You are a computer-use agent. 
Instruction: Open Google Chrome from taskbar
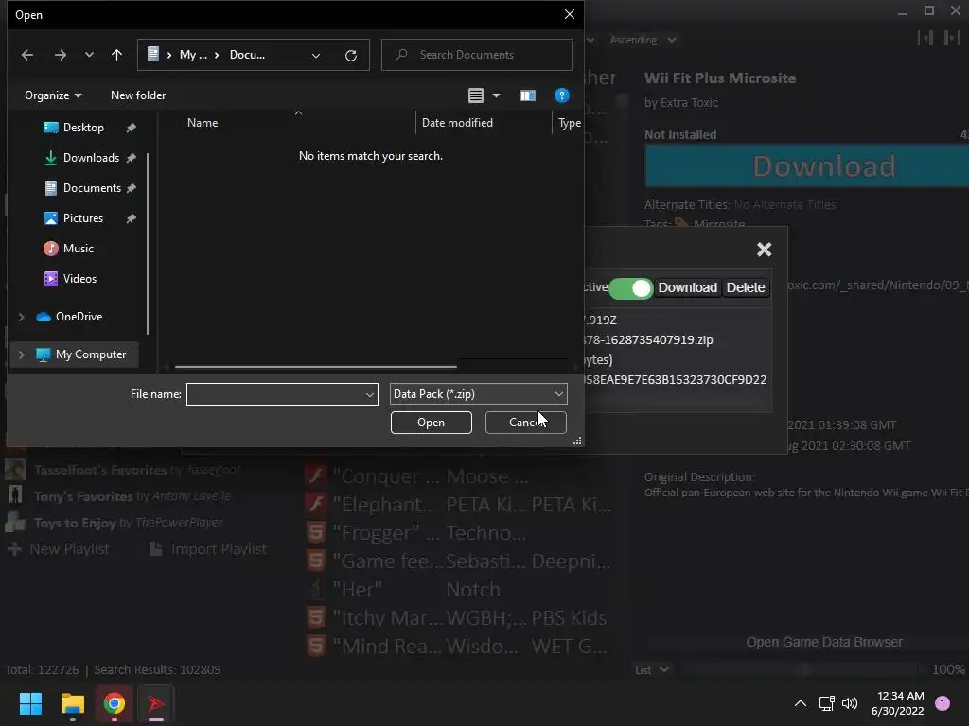click(115, 703)
